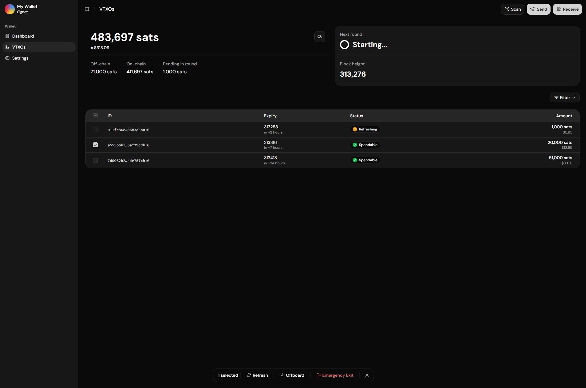Click the 1,000 sats amount cell
Screen dimensions: 586x388
point(562,127)
